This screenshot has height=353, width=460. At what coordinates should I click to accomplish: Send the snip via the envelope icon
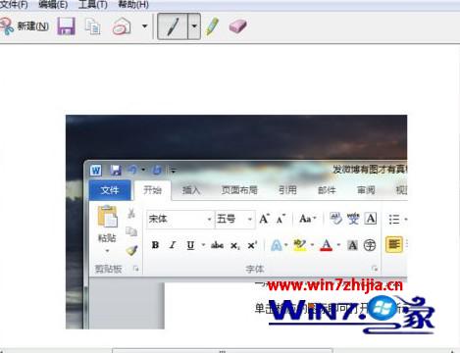click(x=122, y=26)
